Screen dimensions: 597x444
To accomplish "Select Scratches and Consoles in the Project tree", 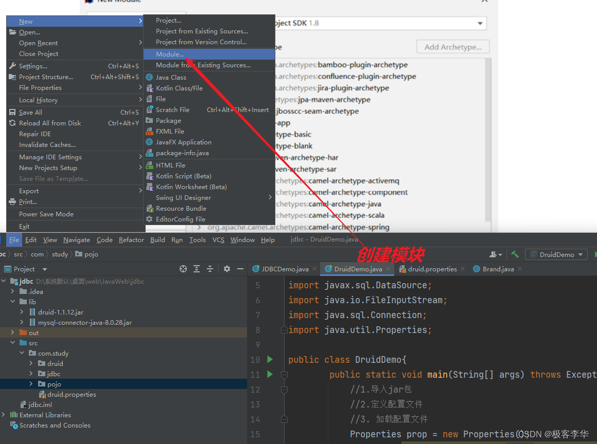I will [x=55, y=425].
